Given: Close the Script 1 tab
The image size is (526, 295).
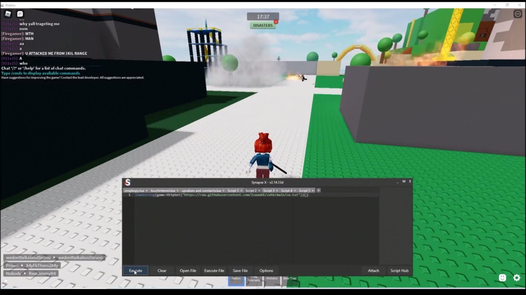Looking at the screenshot, I should (x=241, y=190).
